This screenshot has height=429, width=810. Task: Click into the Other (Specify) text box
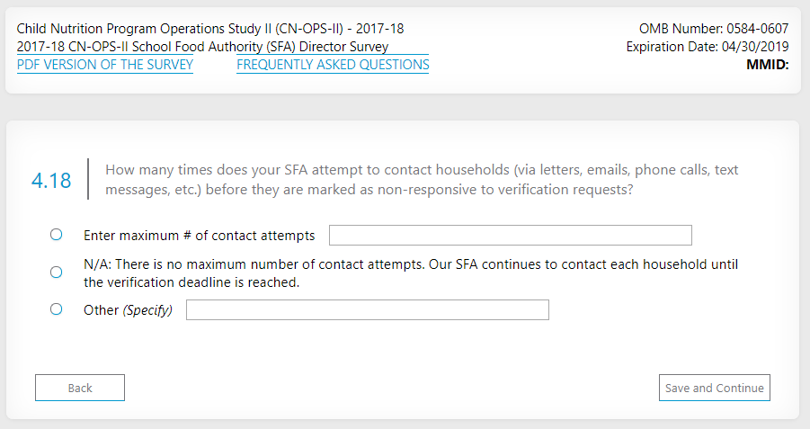point(367,310)
